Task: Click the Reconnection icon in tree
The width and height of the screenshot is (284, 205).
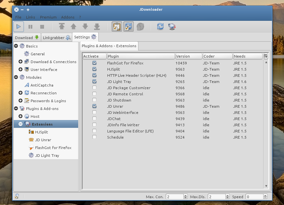Action: [27, 93]
